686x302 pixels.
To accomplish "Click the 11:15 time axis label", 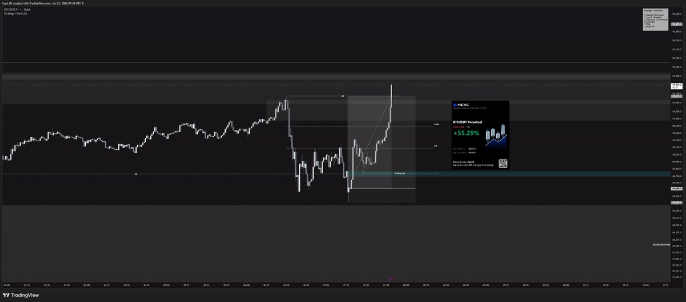I will coord(665,284).
